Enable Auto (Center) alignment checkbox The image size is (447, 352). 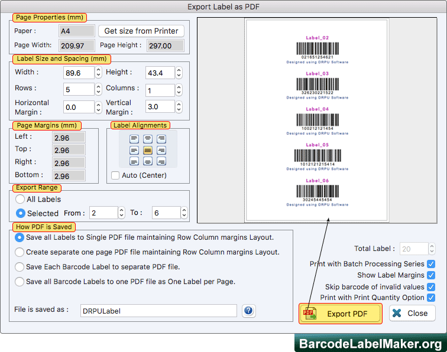click(x=115, y=175)
